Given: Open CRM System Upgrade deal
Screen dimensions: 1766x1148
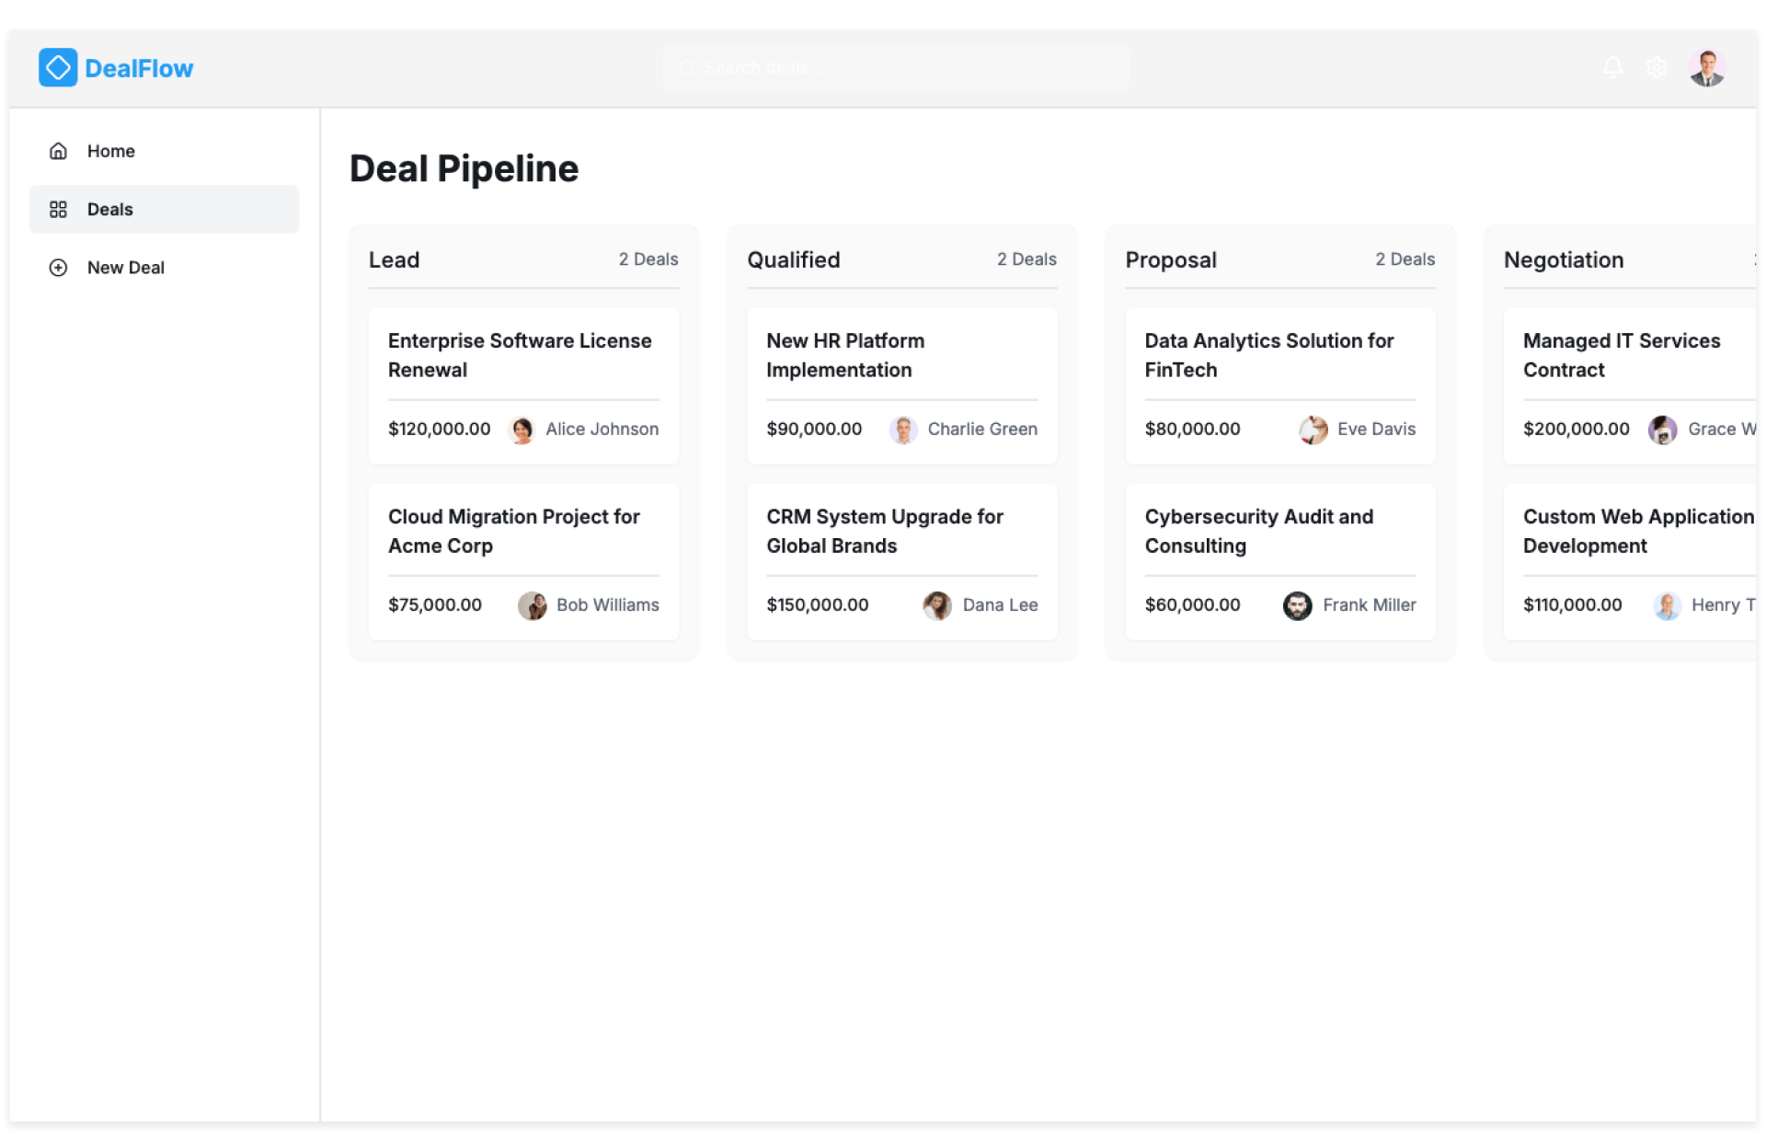Looking at the screenshot, I should pos(885,531).
